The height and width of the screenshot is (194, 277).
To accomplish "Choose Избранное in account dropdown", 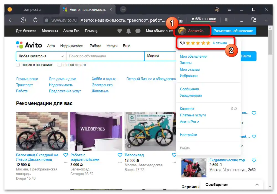I will pos(189,76).
